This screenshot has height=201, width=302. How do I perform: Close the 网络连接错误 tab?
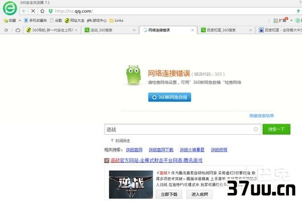(192, 30)
